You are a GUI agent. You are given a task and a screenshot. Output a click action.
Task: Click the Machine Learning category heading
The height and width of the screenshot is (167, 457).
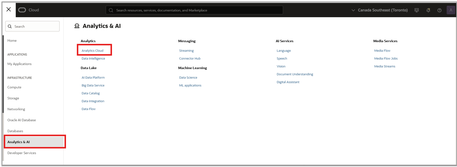(x=193, y=68)
